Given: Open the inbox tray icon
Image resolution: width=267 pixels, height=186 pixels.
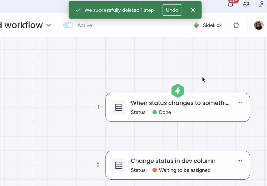Looking at the screenshot, I should (x=246, y=4).
